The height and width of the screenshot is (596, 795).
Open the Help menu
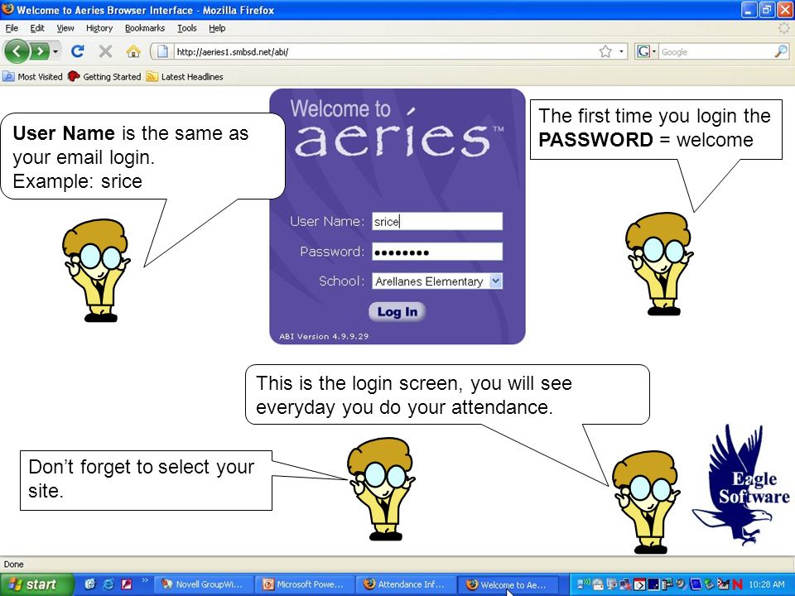(x=217, y=28)
